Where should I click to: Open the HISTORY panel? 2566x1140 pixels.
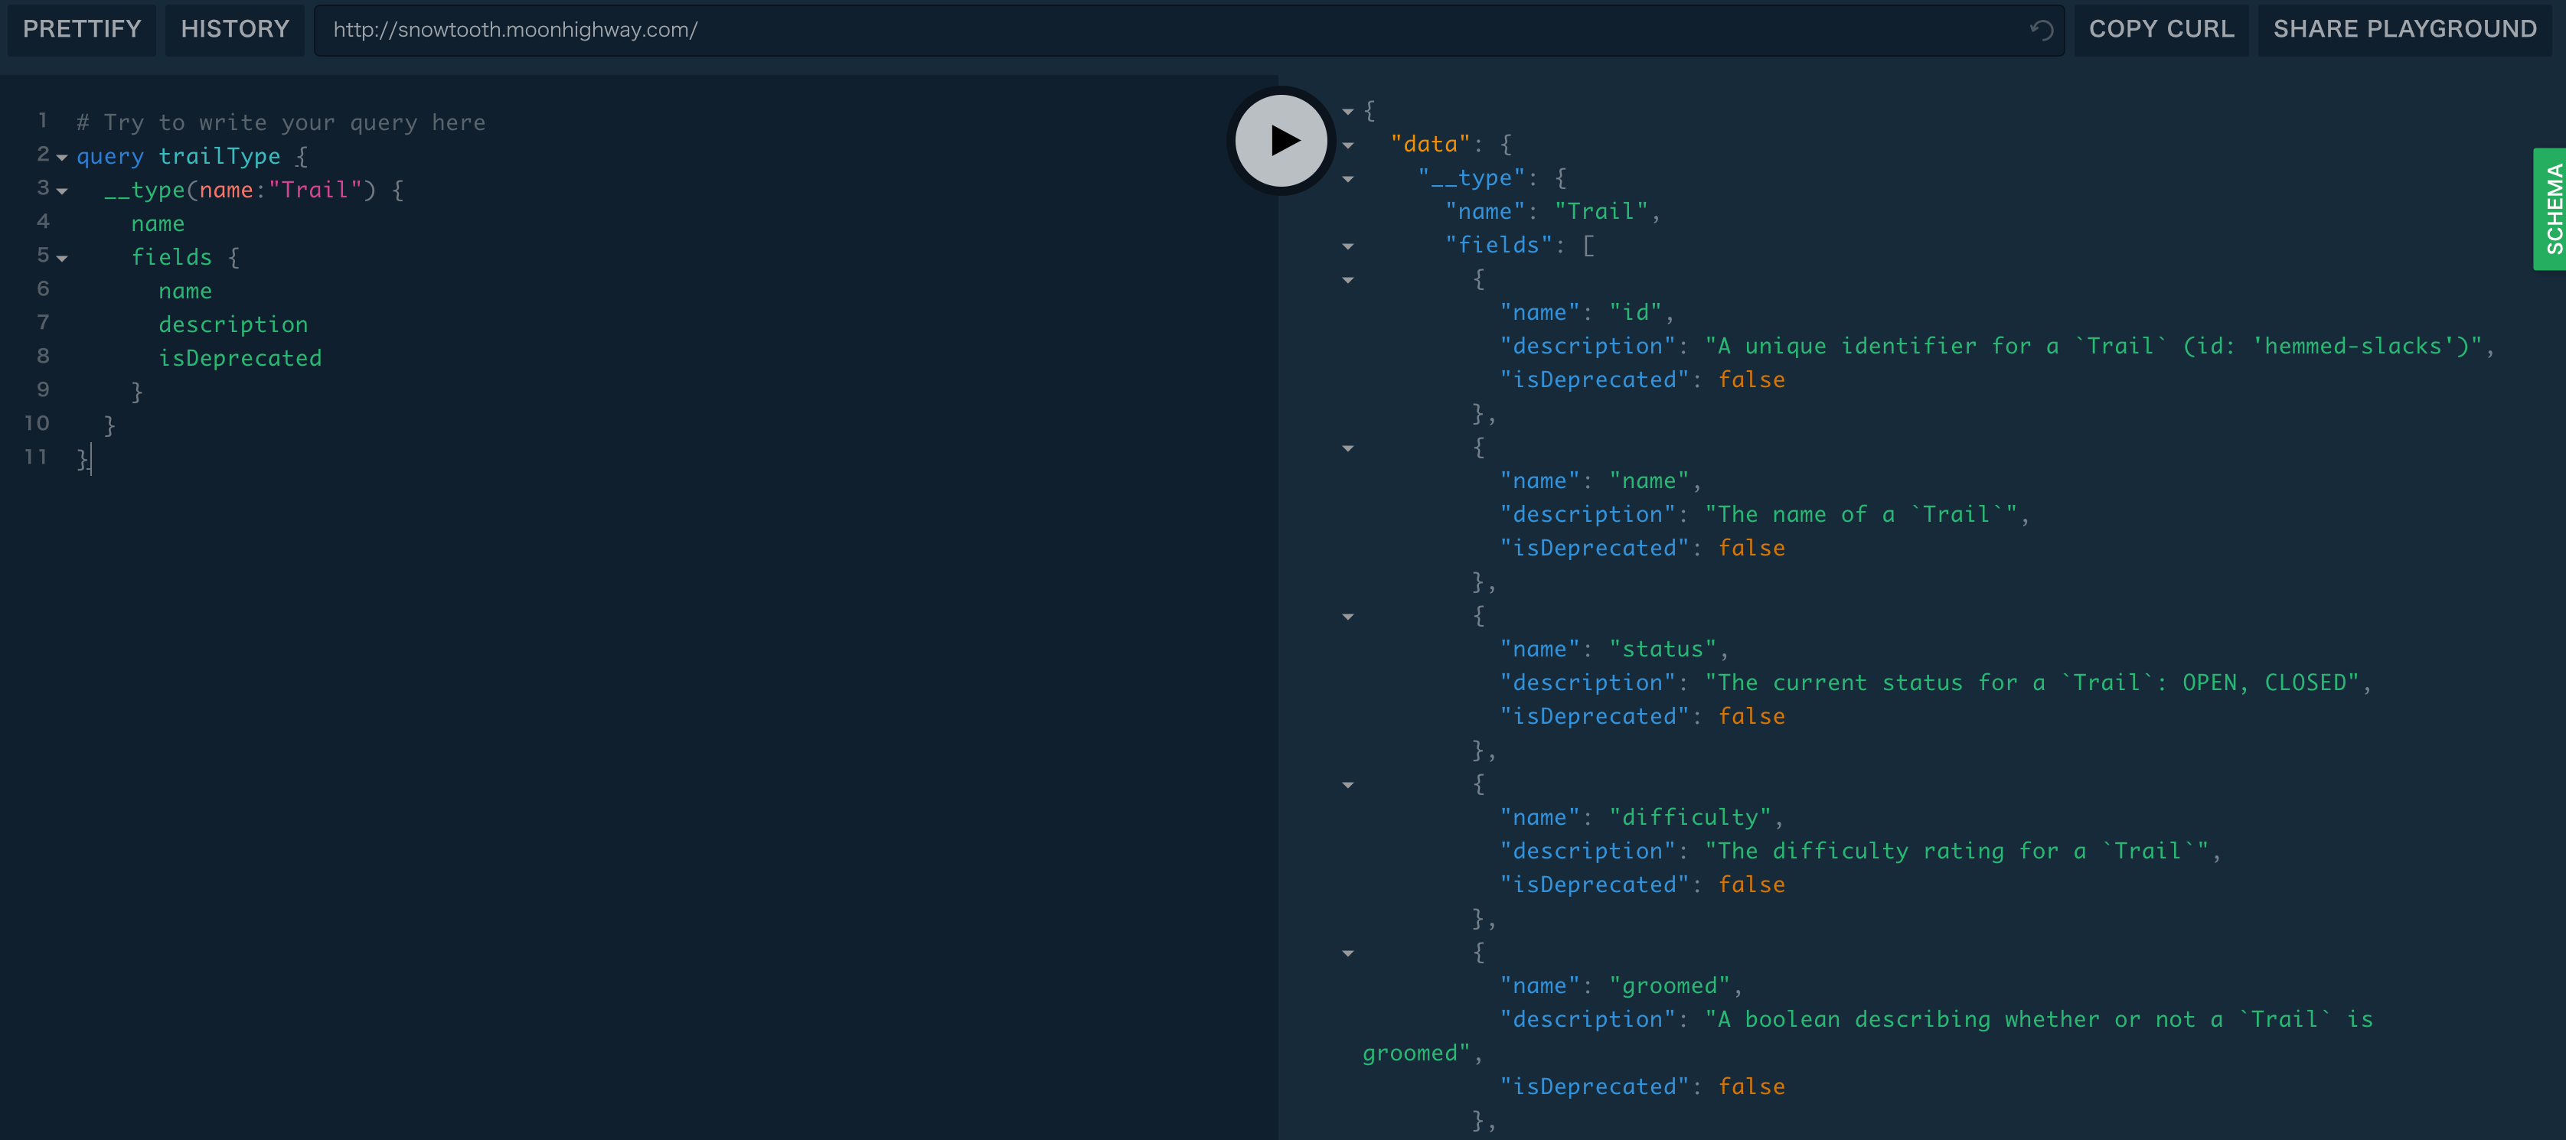click(235, 29)
